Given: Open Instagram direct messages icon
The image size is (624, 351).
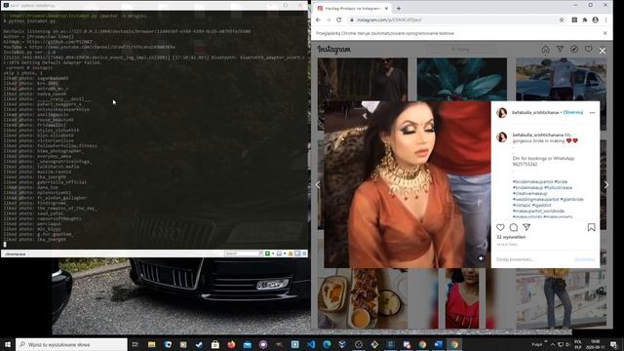Looking at the screenshot, I should [560, 50].
